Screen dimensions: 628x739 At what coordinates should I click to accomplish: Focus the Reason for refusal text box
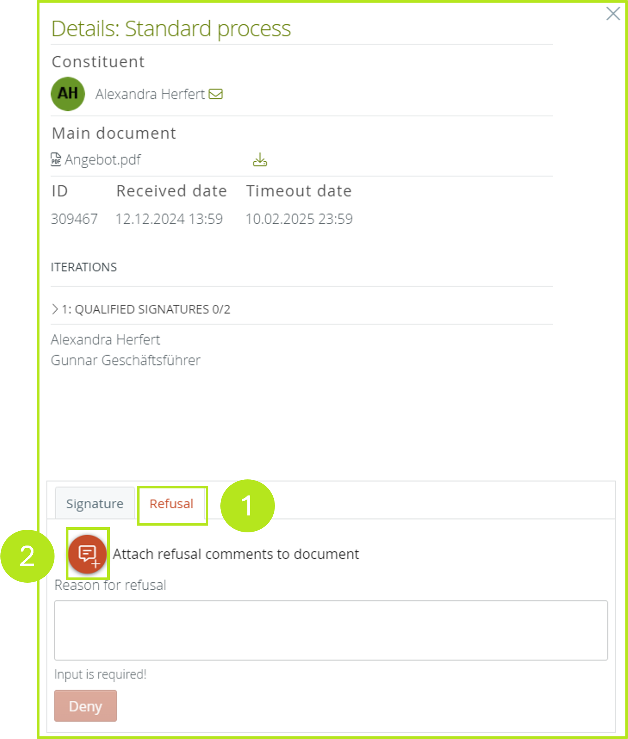[x=331, y=630]
